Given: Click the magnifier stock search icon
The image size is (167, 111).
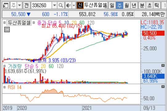Looking at the screenshot, I should pos(61,5).
